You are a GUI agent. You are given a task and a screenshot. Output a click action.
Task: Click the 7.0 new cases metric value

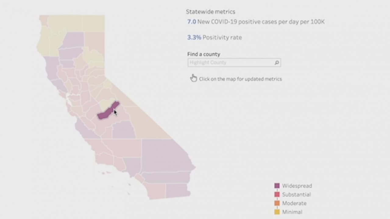click(192, 22)
